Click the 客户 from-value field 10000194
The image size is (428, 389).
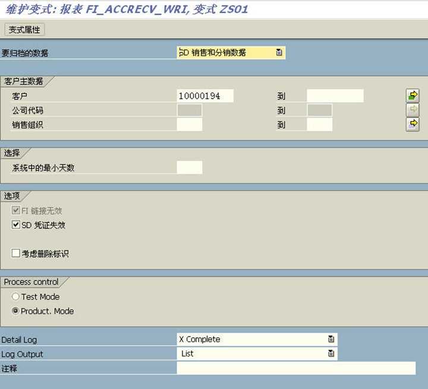click(205, 96)
